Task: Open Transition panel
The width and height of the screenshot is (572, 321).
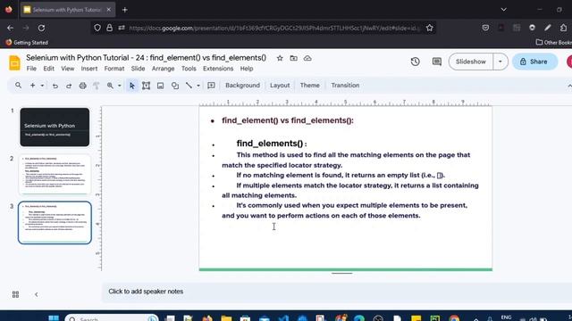Action: pyautogui.click(x=345, y=86)
